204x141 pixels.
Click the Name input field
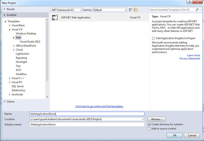87,114
